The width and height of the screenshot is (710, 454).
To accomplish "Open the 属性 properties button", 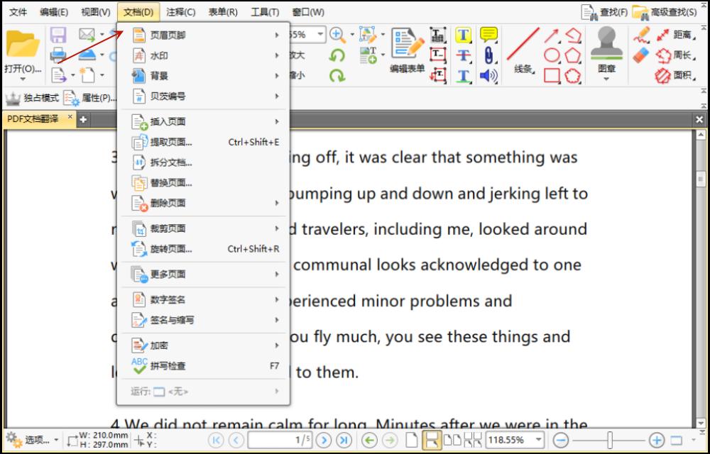I will [89, 98].
